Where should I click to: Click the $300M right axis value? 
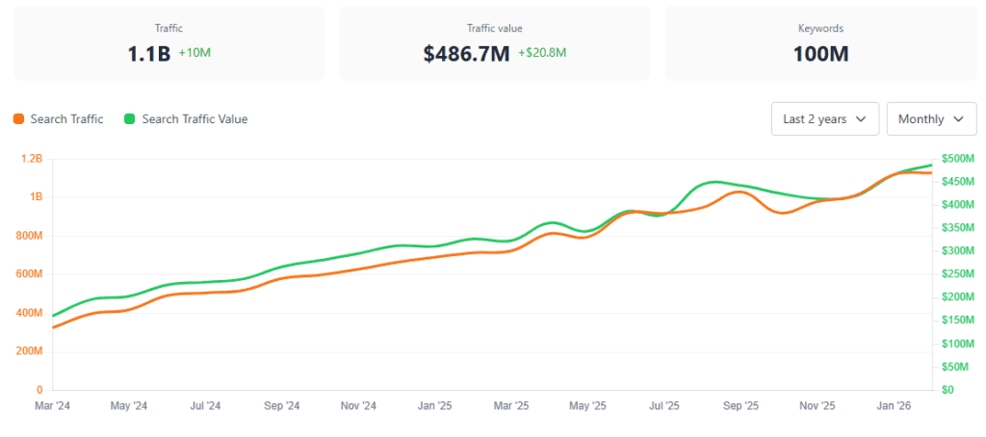(x=958, y=251)
